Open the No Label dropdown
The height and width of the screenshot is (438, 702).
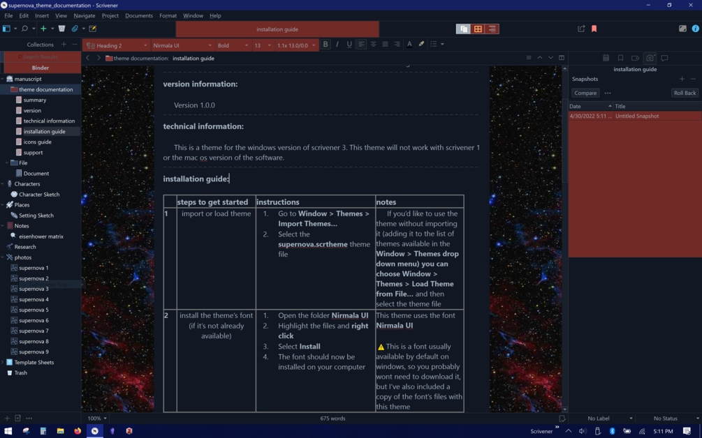(x=609, y=418)
